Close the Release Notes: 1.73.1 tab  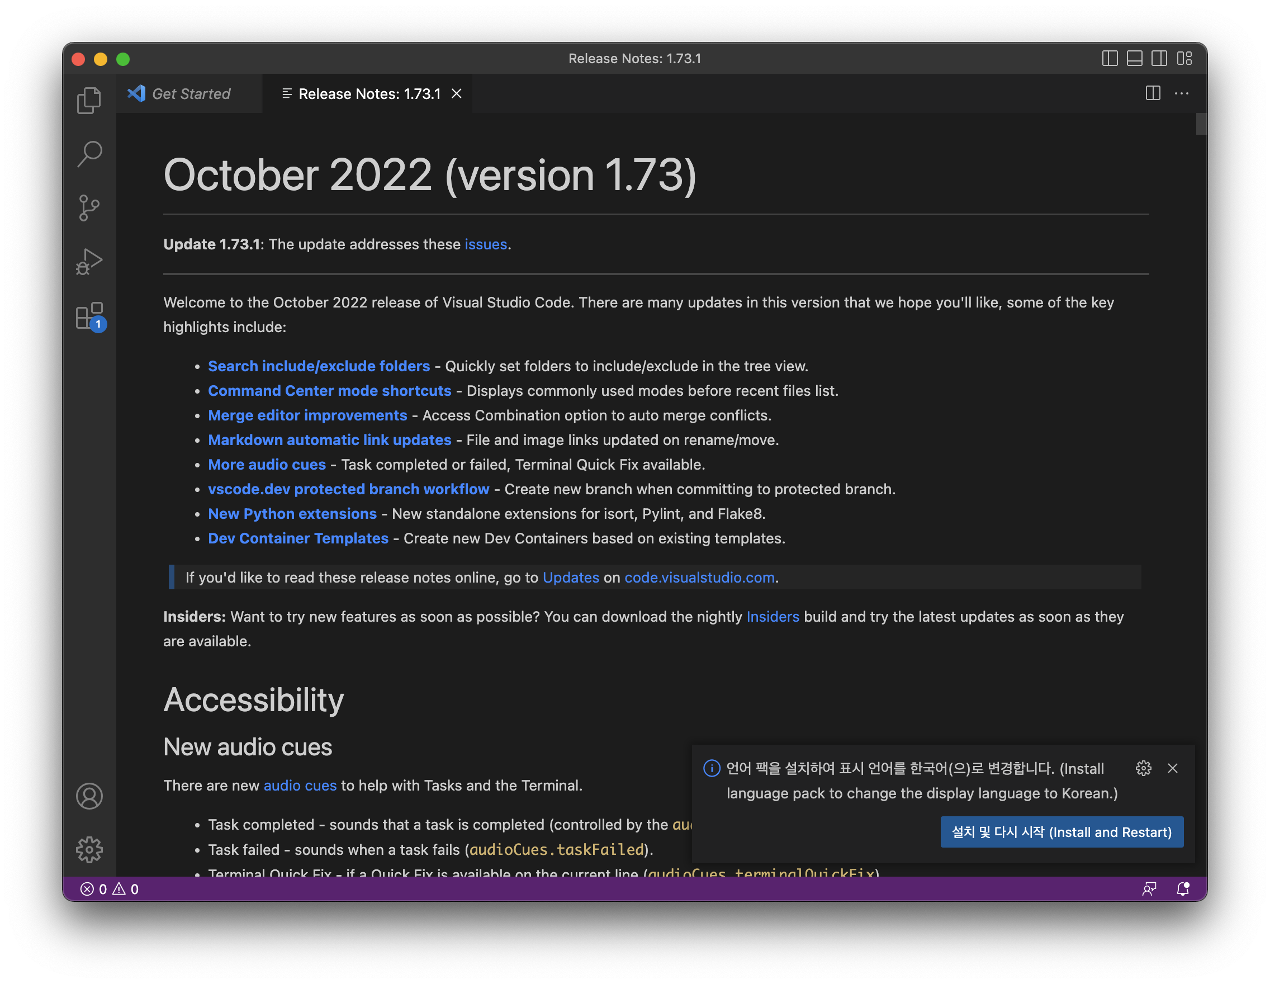tap(457, 93)
